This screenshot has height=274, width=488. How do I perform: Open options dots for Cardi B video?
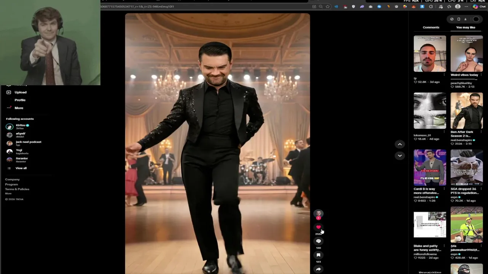point(444,189)
